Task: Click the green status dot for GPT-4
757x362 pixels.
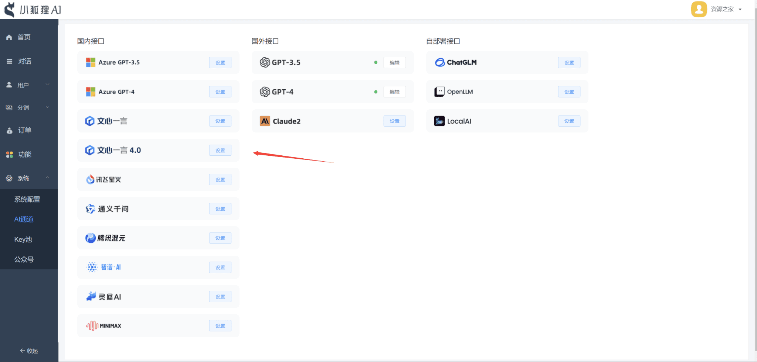Action: pos(376,92)
